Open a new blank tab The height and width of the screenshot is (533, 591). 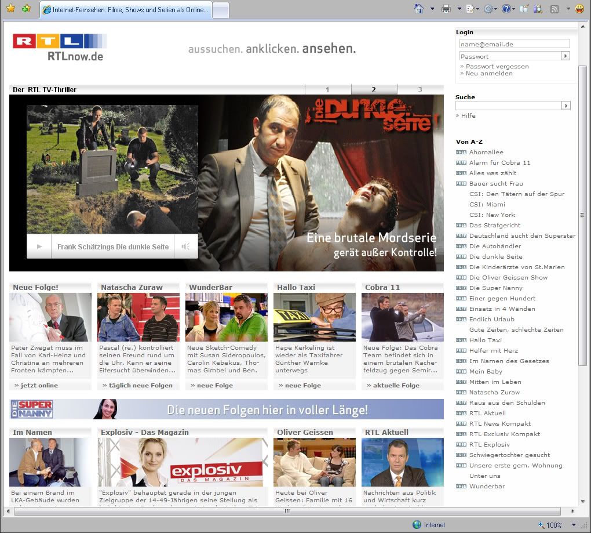pyautogui.click(x=221, y=10)
